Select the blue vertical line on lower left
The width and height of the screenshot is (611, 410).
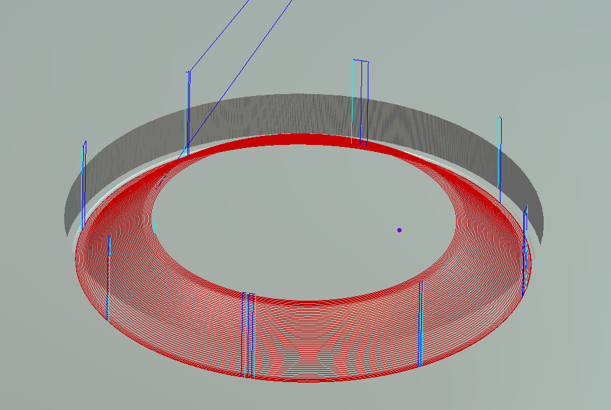pos(108,280)
